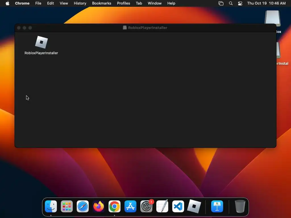Screen dimensions: 291x218
Task: Open the Help menu
Action: [x=171, y=3]
